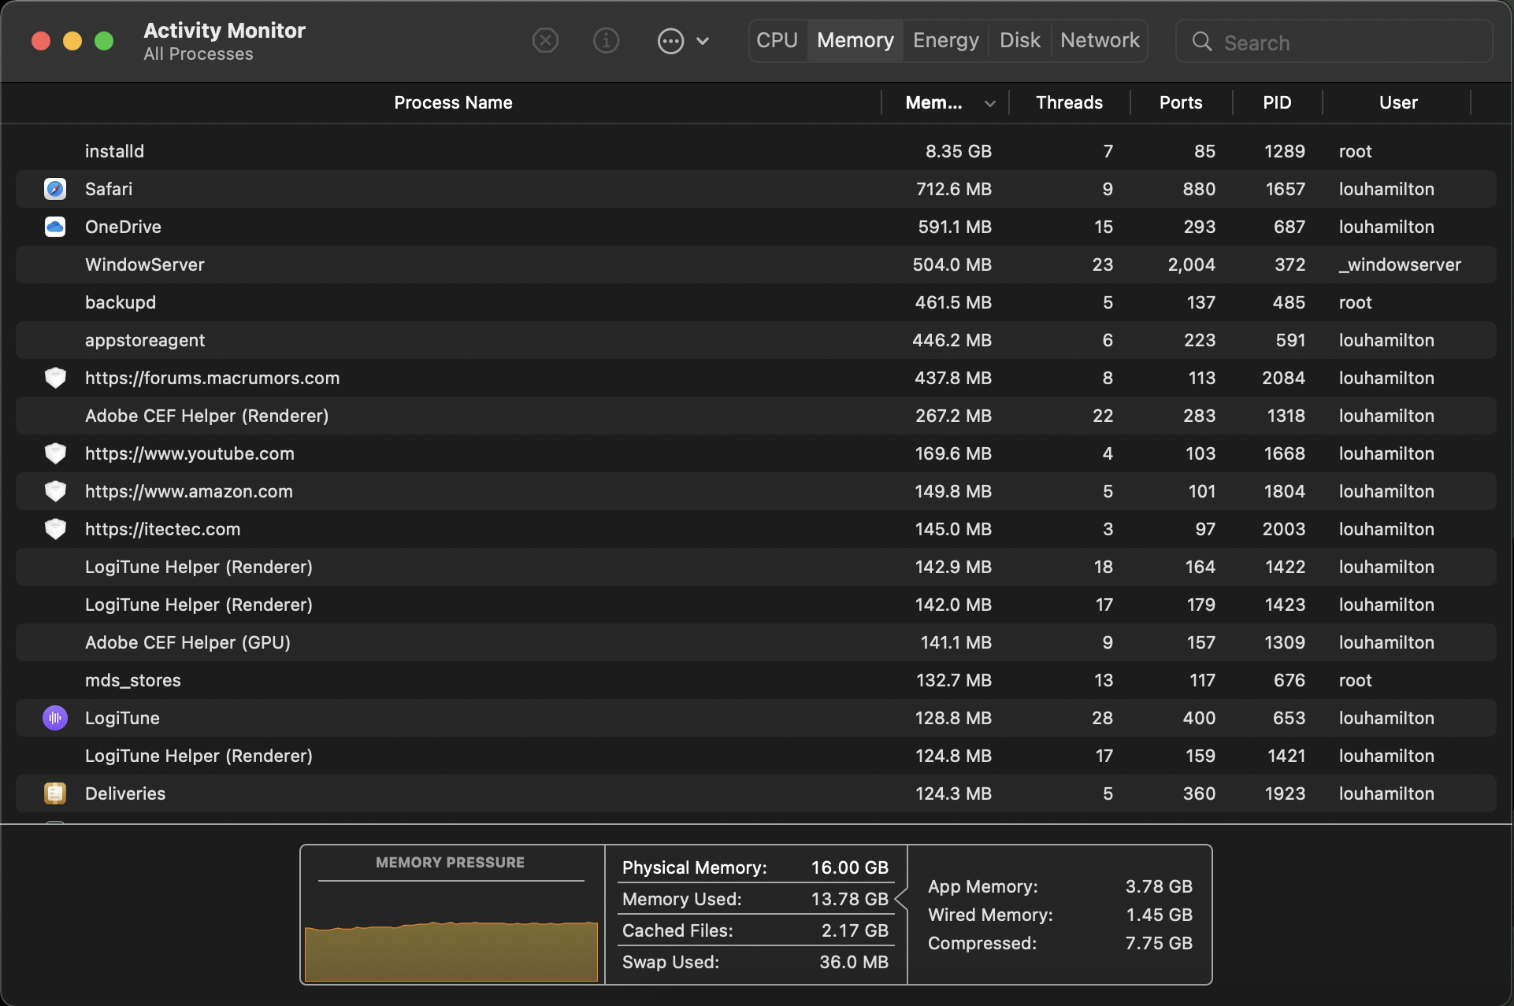1514x1006 pixels.
Task: Click the magnifying glass search icon
Action: click(x=1202, y=42)
